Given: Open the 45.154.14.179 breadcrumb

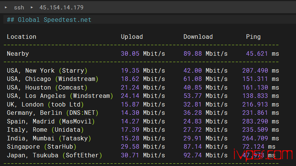Looking at the screenshot, I should pos(61,8).
